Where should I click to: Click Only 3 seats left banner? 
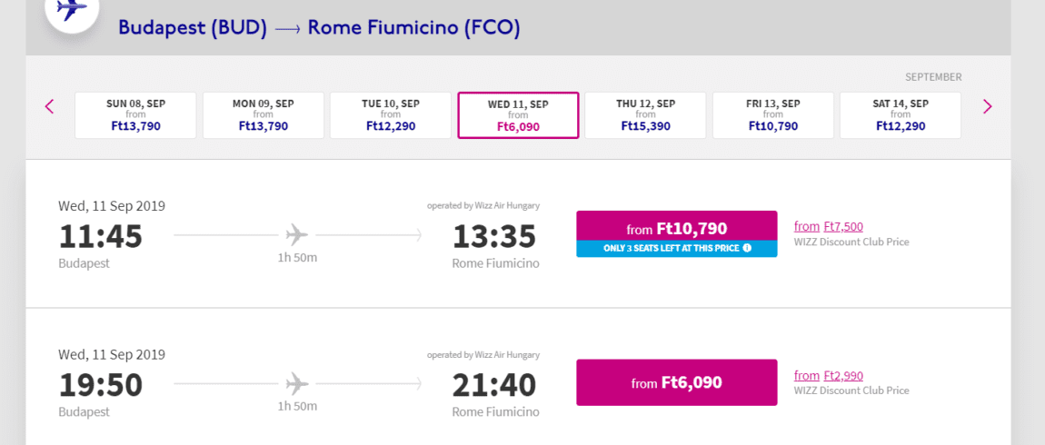(676, 249)
